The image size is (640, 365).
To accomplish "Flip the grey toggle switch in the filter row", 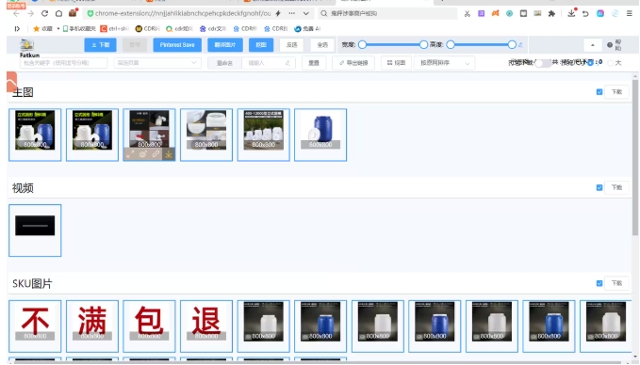I will tap(543, 63).
